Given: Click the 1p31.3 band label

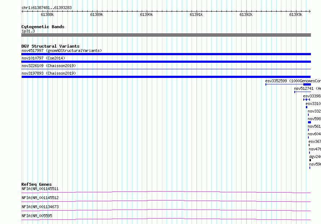Looking at the screenshot, I should tap(28, 31).
